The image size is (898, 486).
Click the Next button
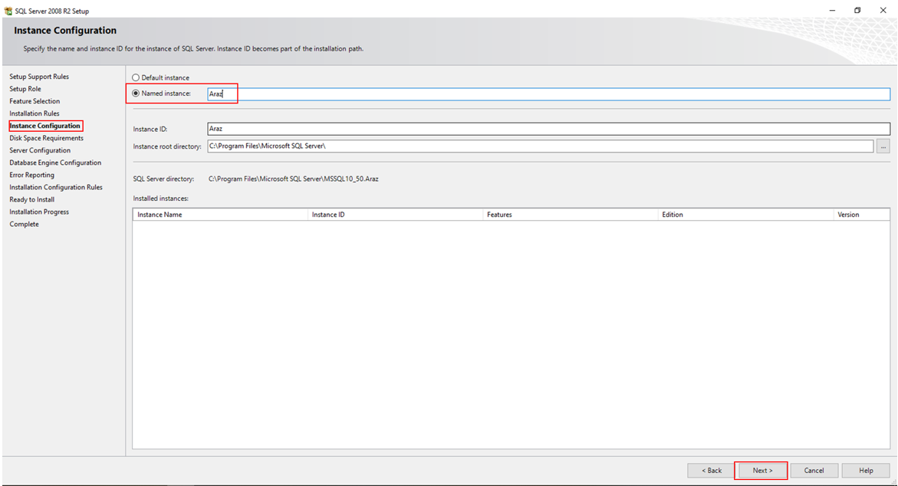762,471
